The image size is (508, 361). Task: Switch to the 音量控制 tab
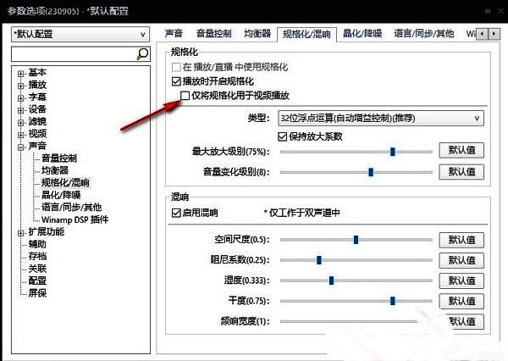(214, 34)
